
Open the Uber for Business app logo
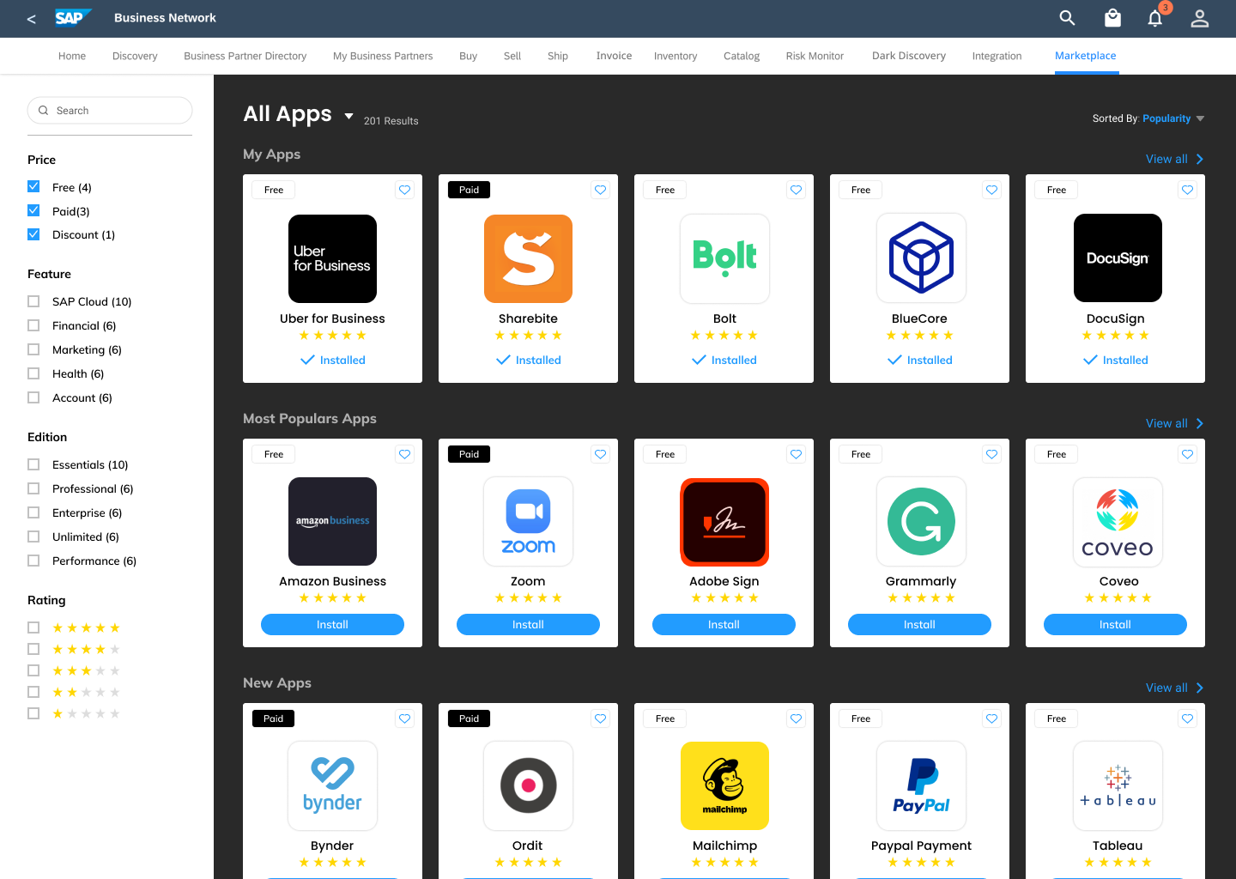332,258
